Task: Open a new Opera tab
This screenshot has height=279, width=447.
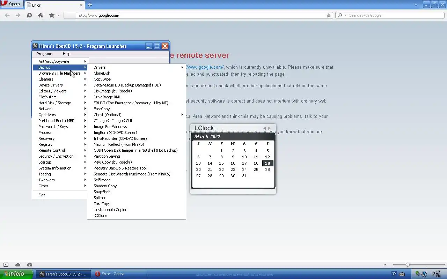Action: [90, 5]
